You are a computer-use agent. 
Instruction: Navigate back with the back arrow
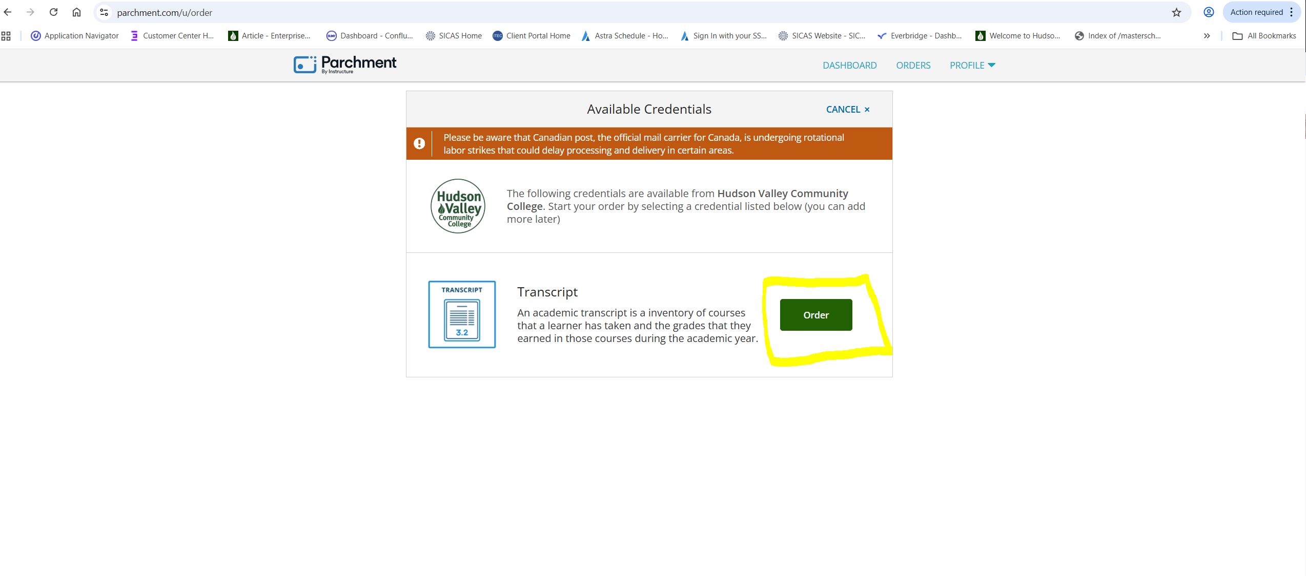8,12
